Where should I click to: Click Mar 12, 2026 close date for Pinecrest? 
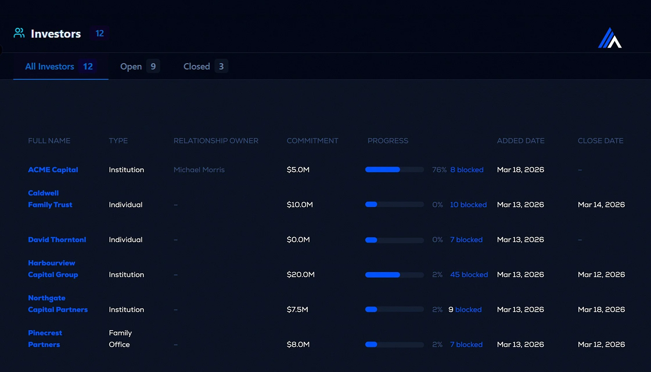point(601,344)
